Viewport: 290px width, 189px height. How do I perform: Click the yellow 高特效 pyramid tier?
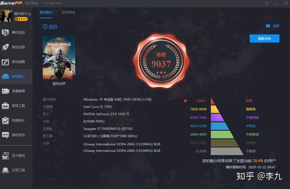click(215, 109)
